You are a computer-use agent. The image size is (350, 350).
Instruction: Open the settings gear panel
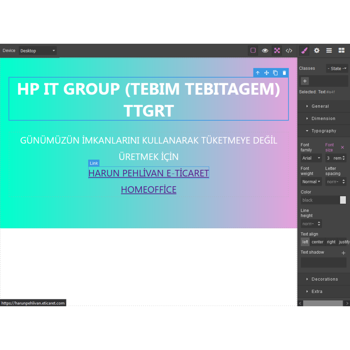317,50
